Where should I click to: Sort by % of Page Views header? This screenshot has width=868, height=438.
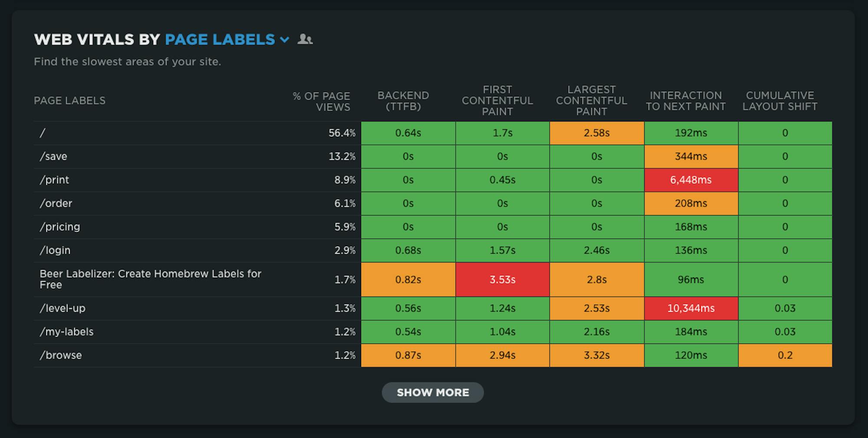click(322, 101)
